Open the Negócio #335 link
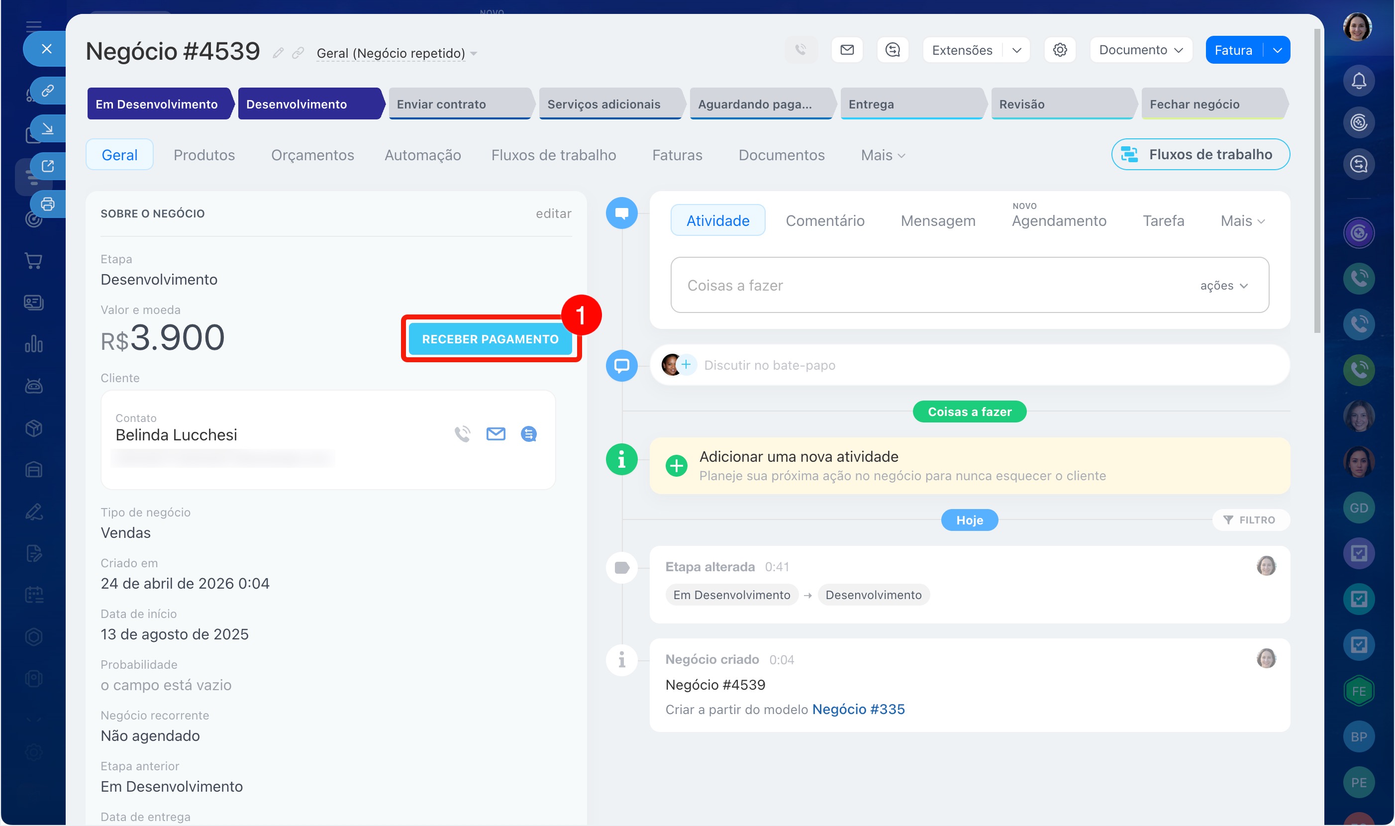1395x826 pixels. coord(858,709)
